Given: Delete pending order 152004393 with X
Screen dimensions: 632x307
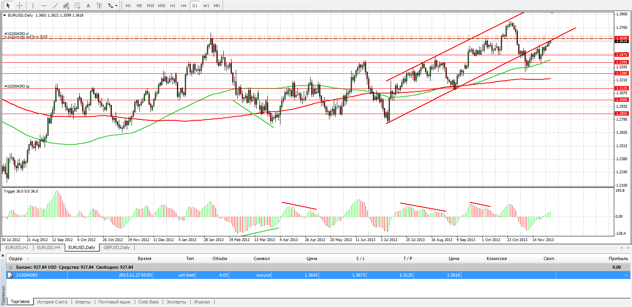Looking at the screenshot, I should click(x=626, y=275).
